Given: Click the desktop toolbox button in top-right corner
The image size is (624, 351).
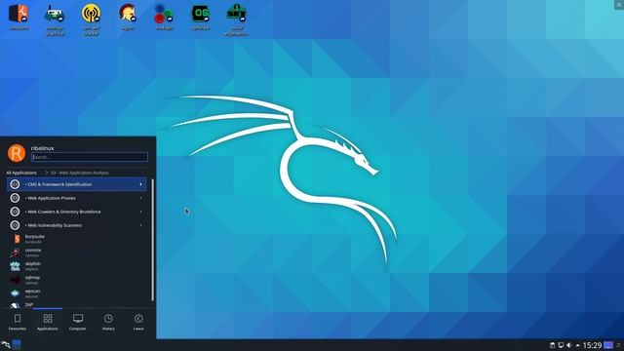Looking at the screenshot, I should (620, 4).
